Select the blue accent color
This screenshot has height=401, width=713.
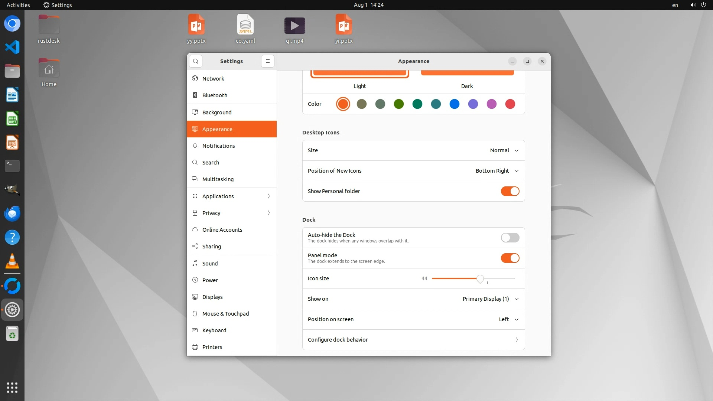(454, 104)
